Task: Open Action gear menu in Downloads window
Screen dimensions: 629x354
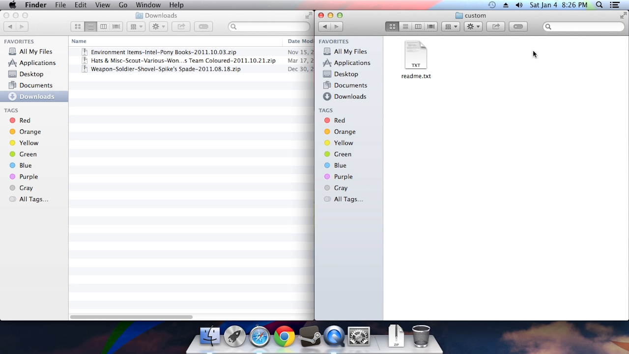Action: coord(158,27)
